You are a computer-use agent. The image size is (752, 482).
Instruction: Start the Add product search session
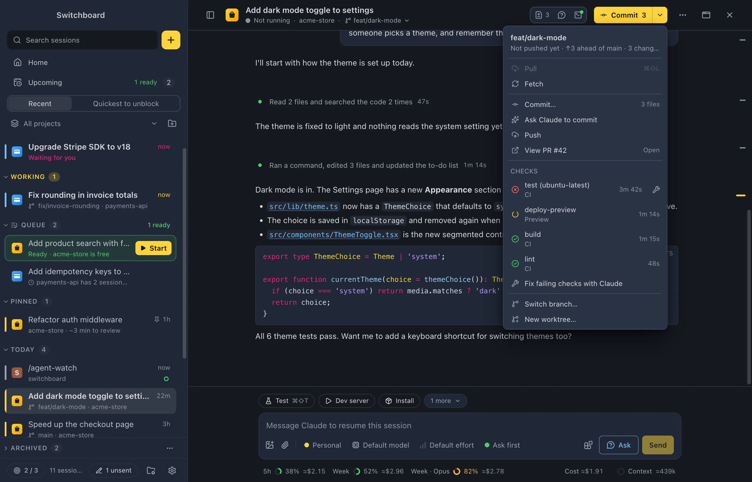pos(153,248)
